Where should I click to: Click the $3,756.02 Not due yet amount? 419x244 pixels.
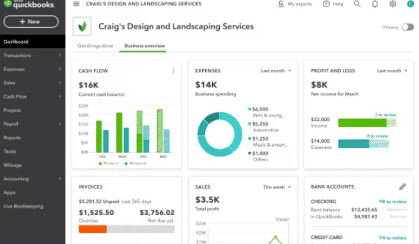pyautogui.click(x=157, y=213)
